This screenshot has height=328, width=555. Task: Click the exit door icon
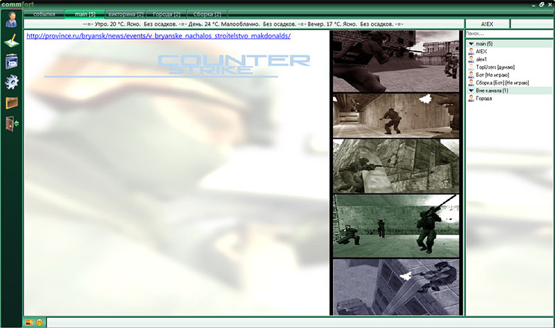tap(11, 124)
